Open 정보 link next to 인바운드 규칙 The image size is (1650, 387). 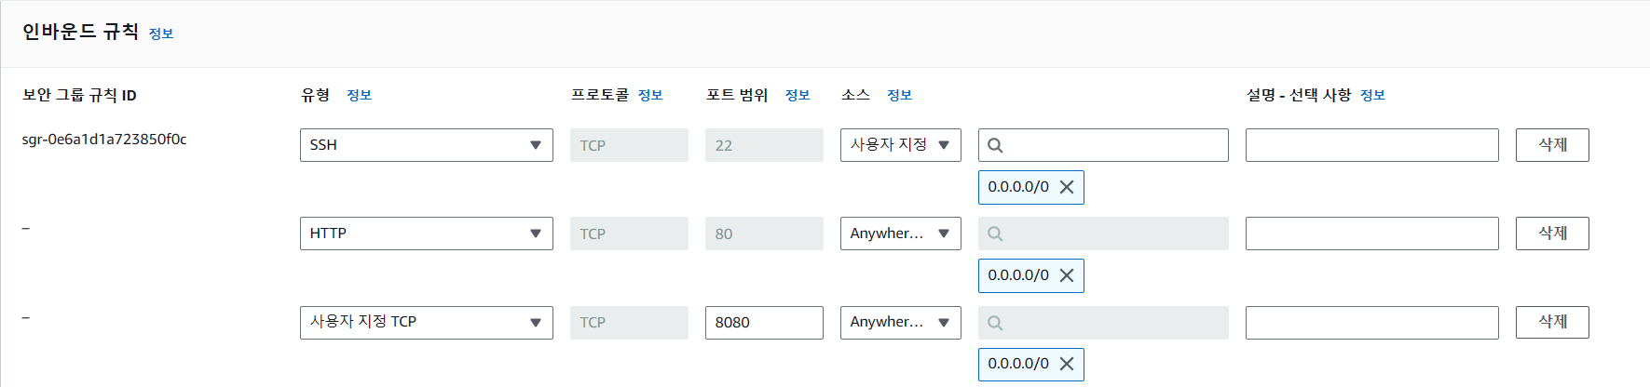161,33
